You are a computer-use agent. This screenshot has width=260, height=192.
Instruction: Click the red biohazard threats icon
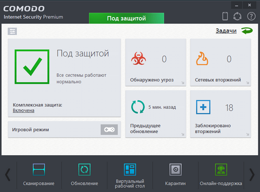click(x=138, y=59)
